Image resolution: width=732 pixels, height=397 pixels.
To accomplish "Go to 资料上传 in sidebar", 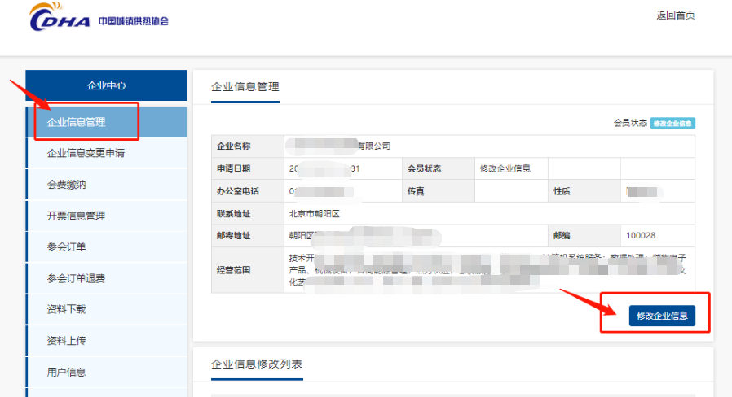I will 107,341.
